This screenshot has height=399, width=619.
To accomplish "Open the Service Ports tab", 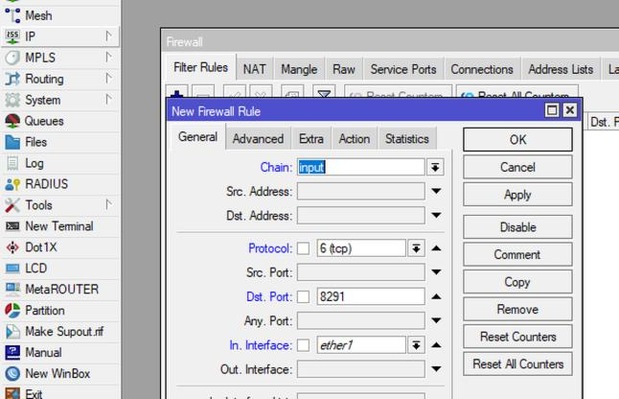I will tap(403, 69).
